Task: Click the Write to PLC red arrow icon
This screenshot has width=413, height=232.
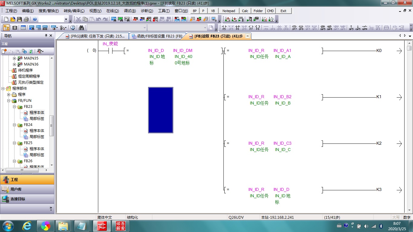Action: (135, 19)
